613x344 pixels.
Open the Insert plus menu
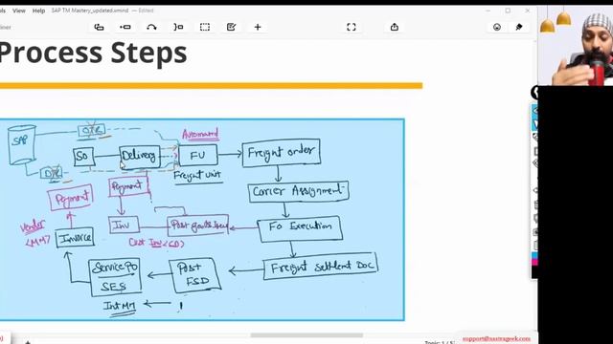[x=258, y=27]
